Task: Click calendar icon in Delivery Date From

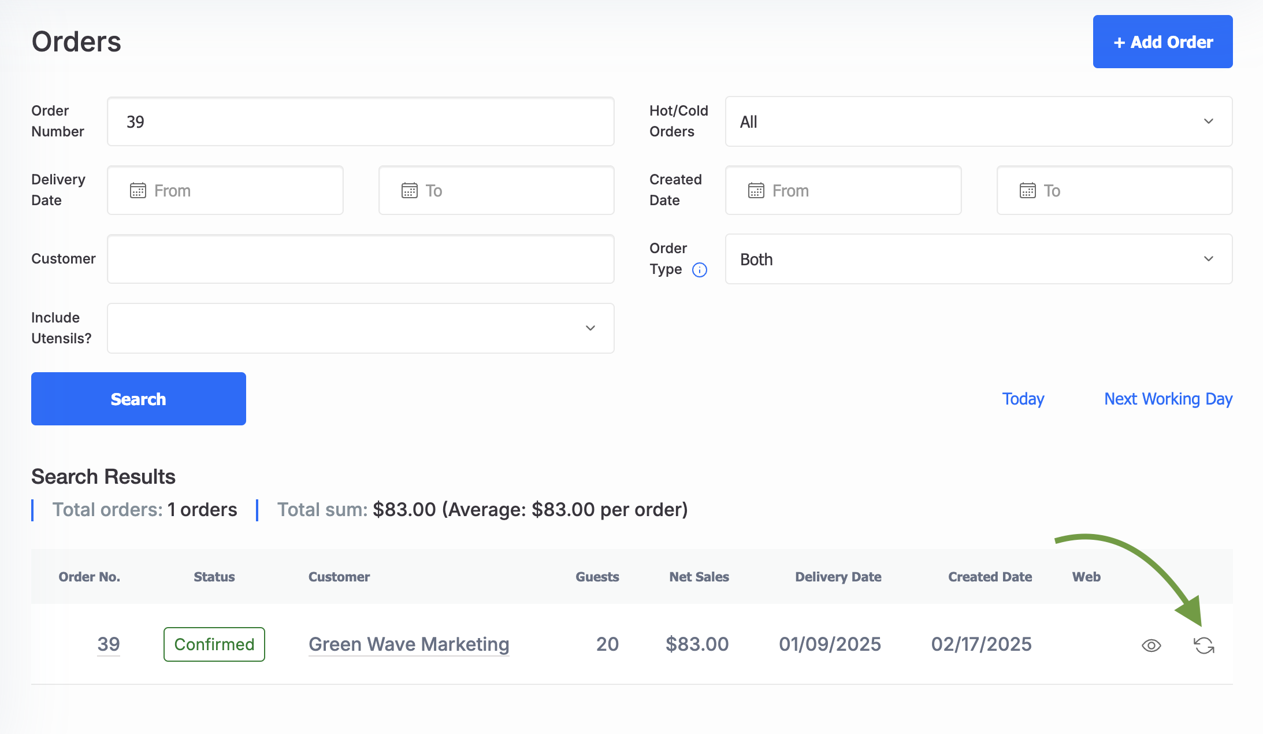Action: (138, 191)
